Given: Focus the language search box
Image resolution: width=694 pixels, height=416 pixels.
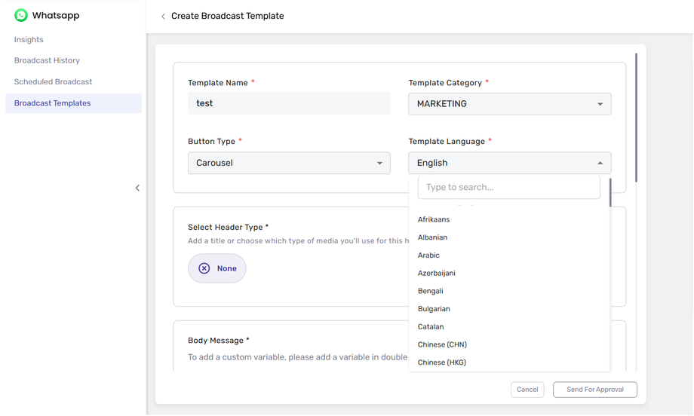Looking at the screenshot, I should click(509, 187).
